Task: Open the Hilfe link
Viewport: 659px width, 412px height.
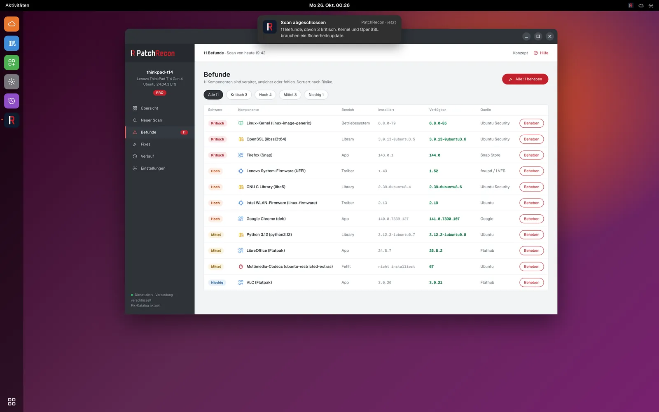Action: [x=541, y=53]
